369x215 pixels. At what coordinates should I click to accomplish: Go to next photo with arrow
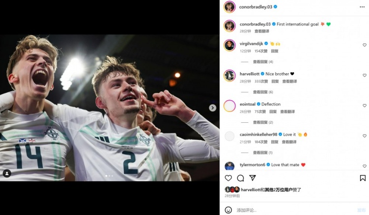coord(213,108)
